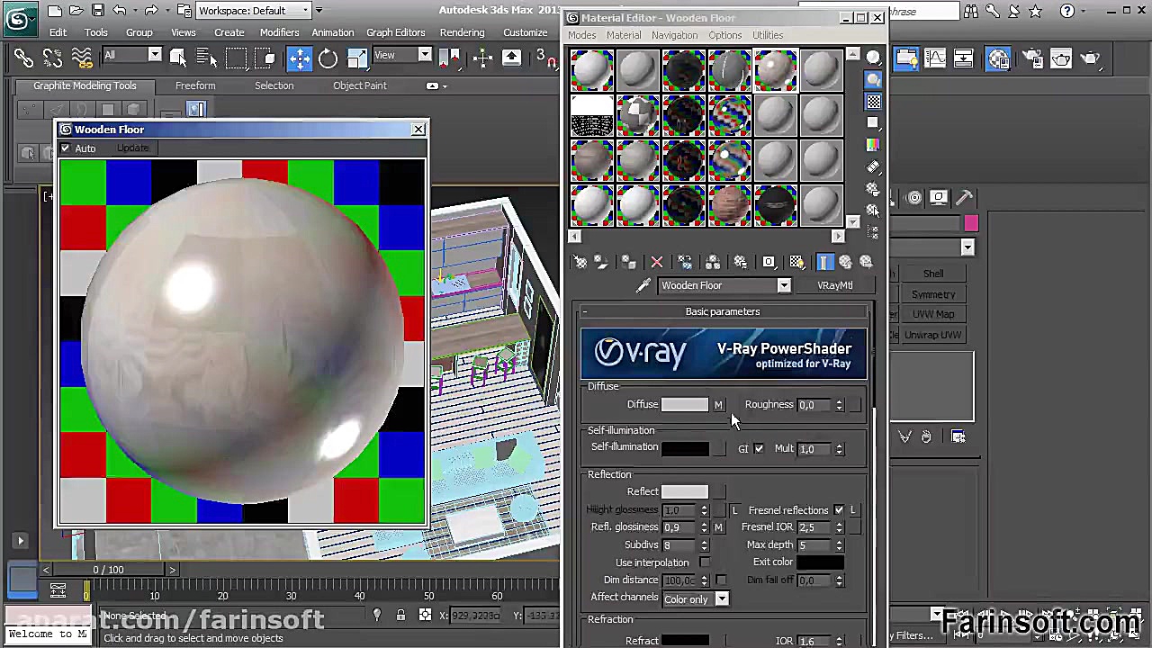Click the Diffuse color swatch
The height and width of the screenshot is (648, 1152).
685,405
